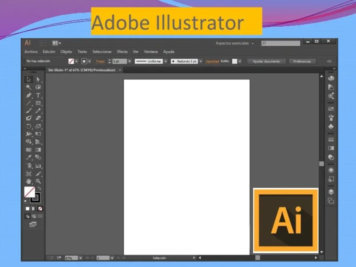The width and height of the screenshot is (356, 267).
Task: Select the Column Graph tool
Action: tap(38, 166)
